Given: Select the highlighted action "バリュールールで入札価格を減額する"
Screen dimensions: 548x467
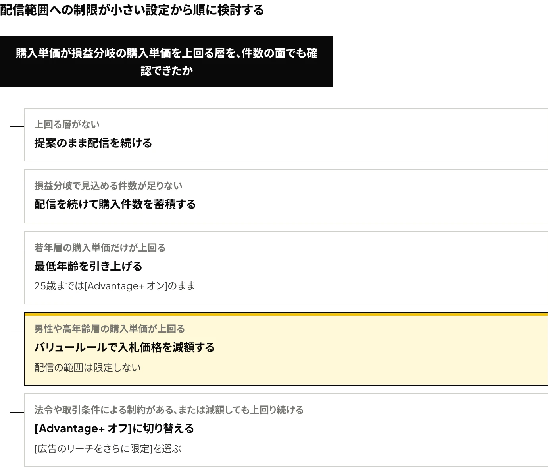Looking at the screenshot, I should click(125, 347).
